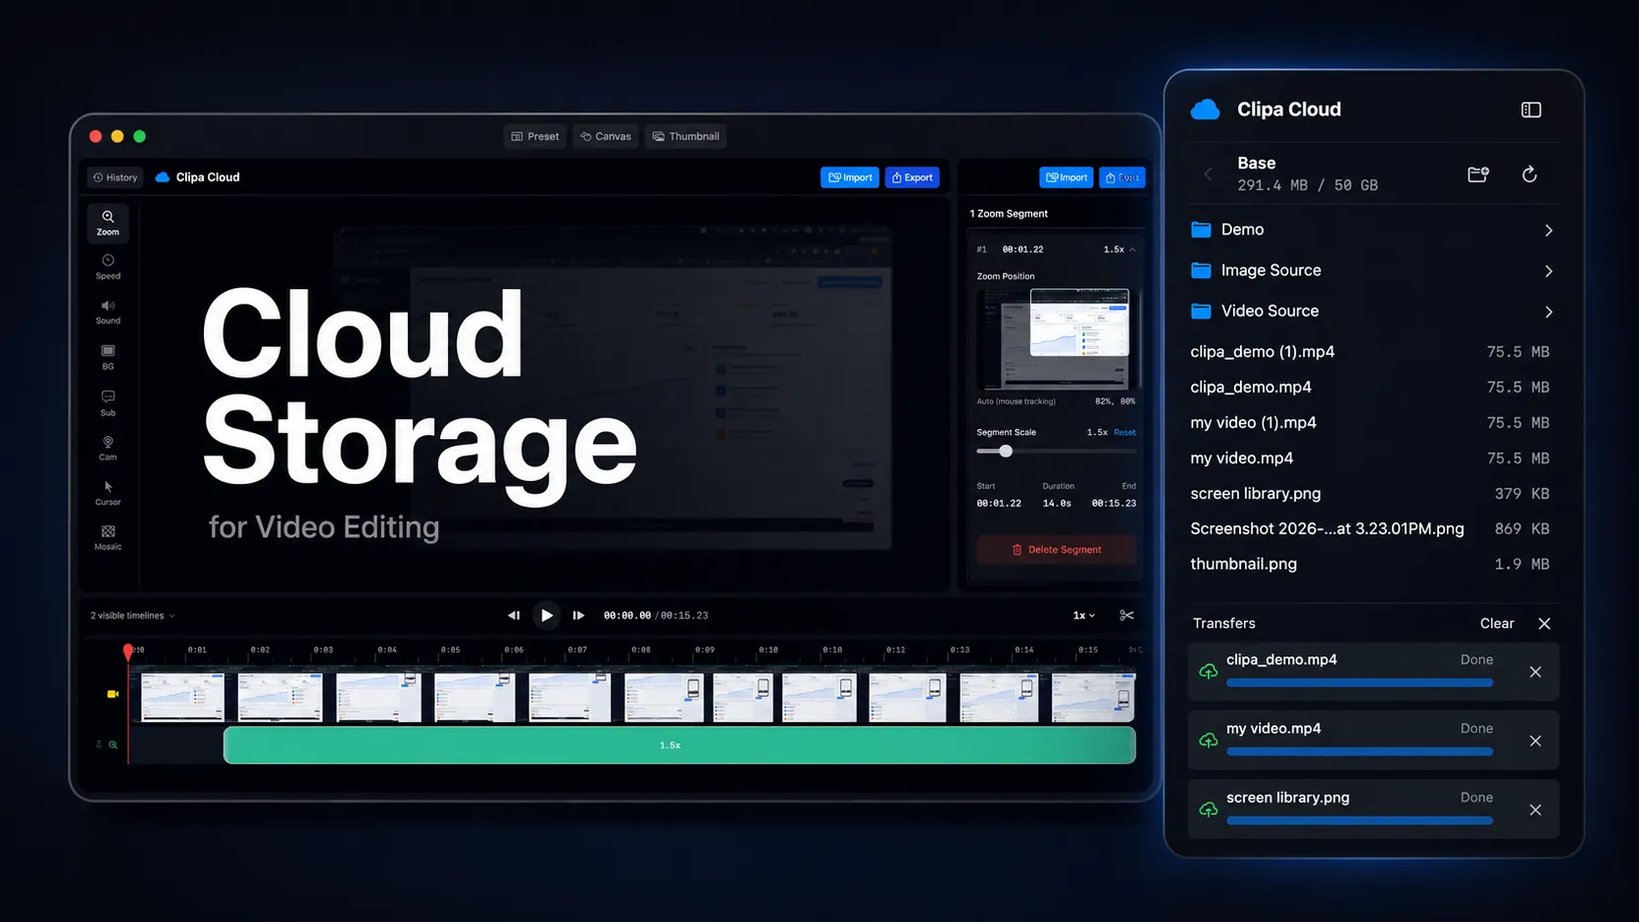Click the red playhead marker
This screenshot has height=922, width=1639.
127,652
